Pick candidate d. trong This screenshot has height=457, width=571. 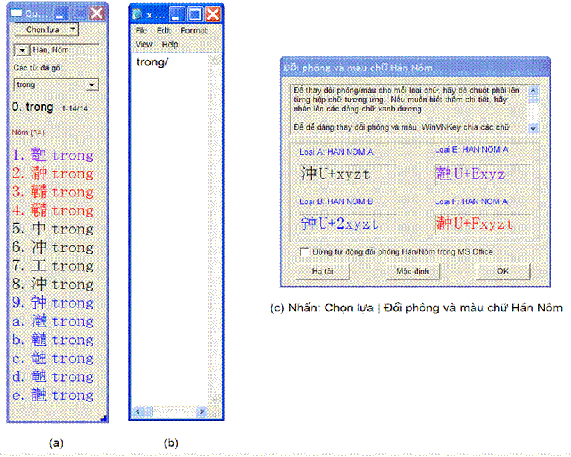coord(53,377)
